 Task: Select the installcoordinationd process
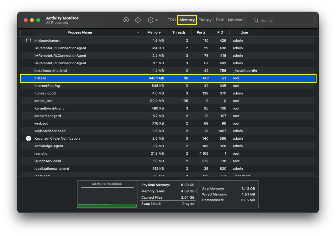tap(168, 71)
